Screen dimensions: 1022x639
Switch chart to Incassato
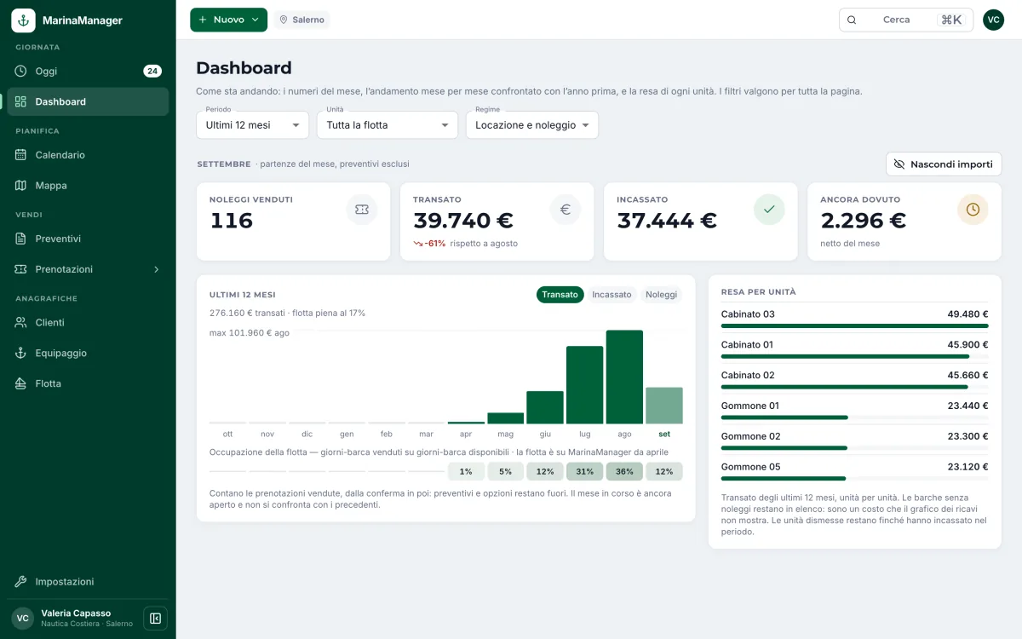(x=611, y=295)
